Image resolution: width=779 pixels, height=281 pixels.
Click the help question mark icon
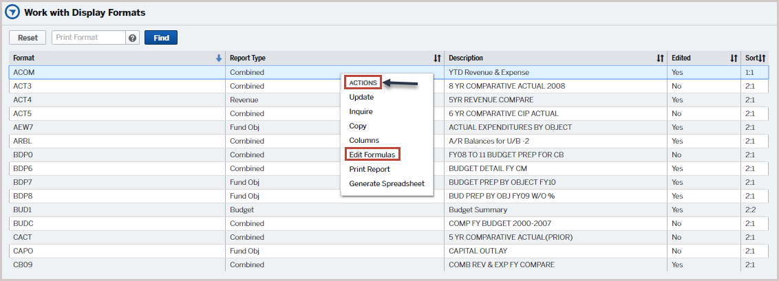(133, 38)
